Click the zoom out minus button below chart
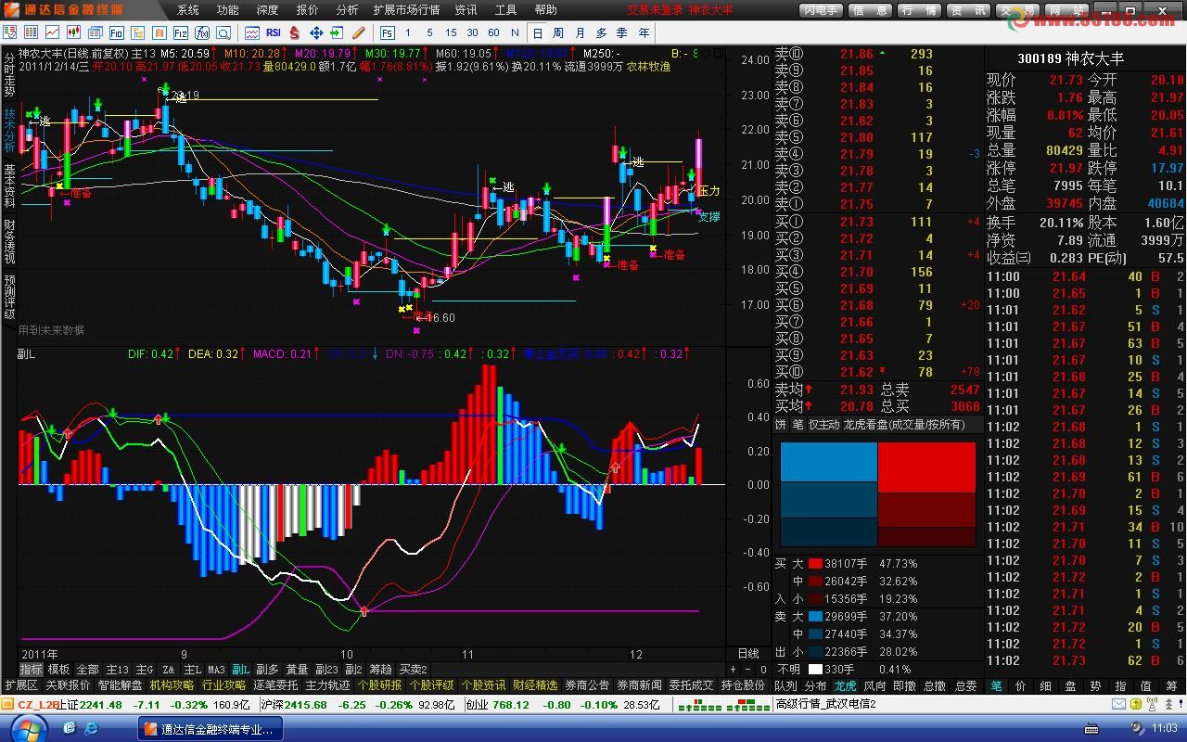 pyautogui.click(x=747, y=670)
